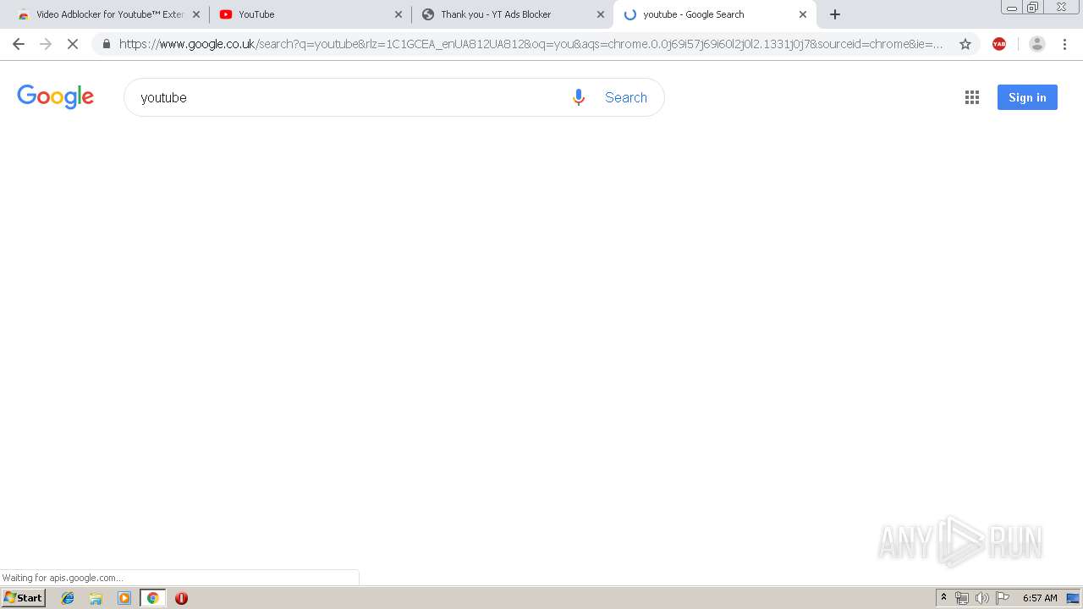Viewport: 1083px width, 609px height.
Task: Launch Internet Explorer from the taskbar
Action: (x=68, y=598)
